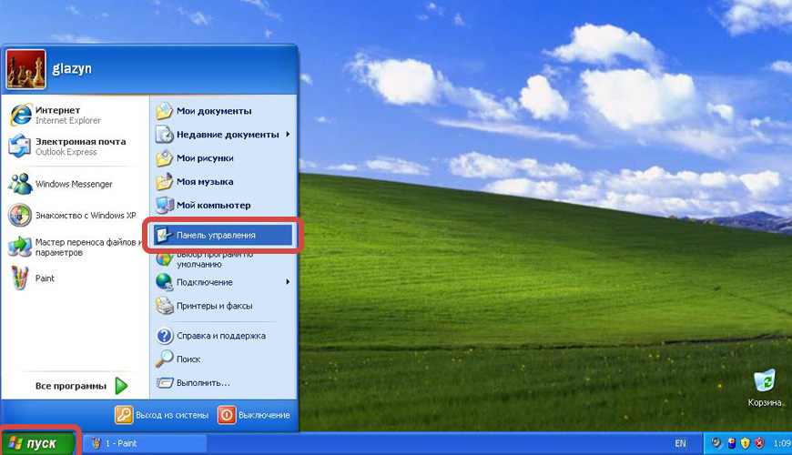This screenshot has height=455, width=792.
Task: Select the Панель управления menu entry
Action: [x=222, y=235]
